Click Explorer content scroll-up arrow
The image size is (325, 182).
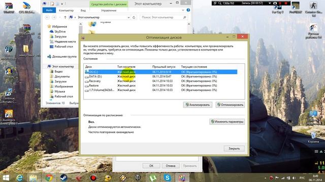point(189,24)
